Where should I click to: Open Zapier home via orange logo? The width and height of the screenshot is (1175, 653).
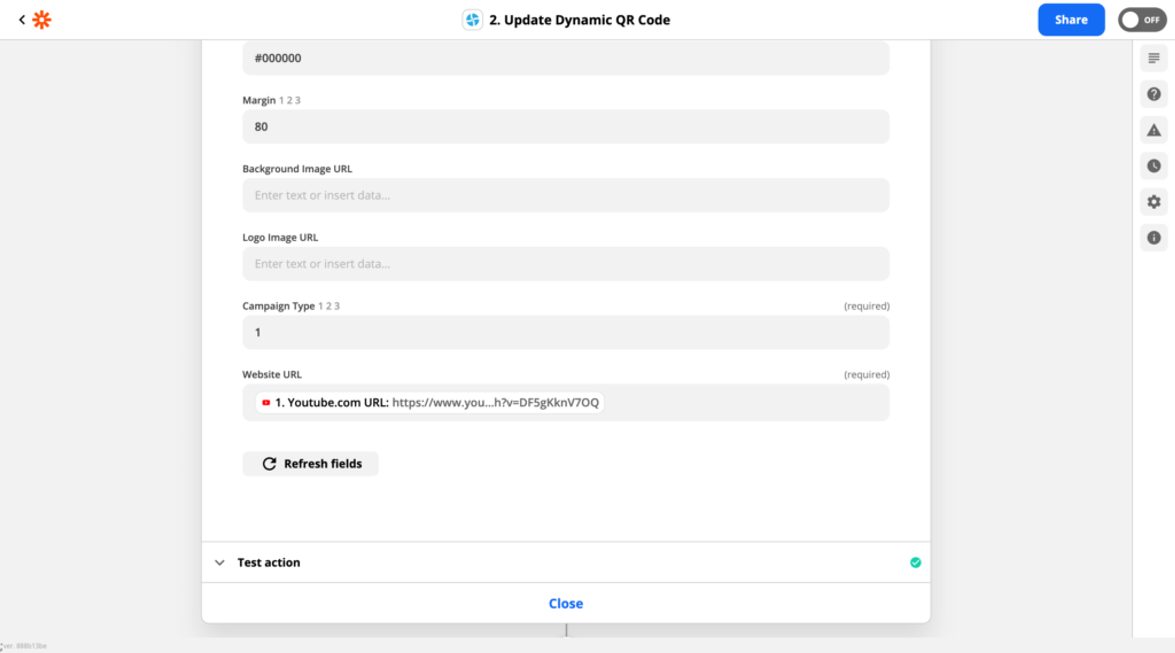point(42,20)
